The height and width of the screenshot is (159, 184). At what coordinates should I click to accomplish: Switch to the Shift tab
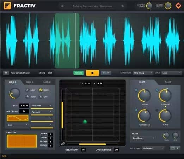click(x=142, y=82)
